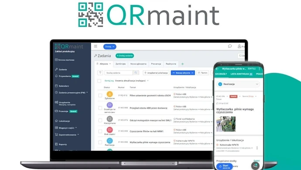Select the SZCZEGÓŁY tab on phone
The image size is (301, 170).
(x=221, y=74)
